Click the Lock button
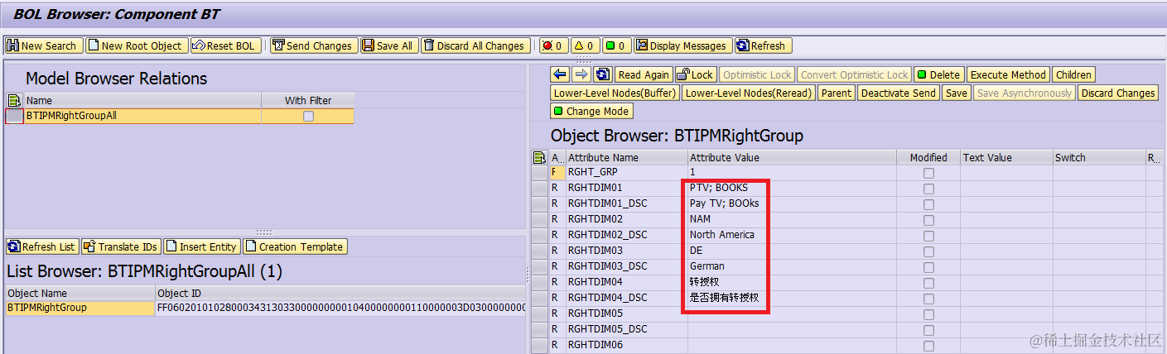Screen dimensions: 1167x354 pos(696,74)
